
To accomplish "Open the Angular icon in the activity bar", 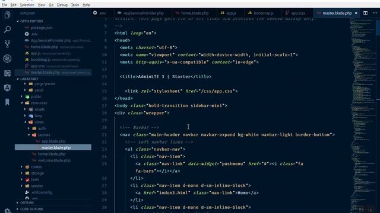I will pyautogui.click(x=7, y=88).
